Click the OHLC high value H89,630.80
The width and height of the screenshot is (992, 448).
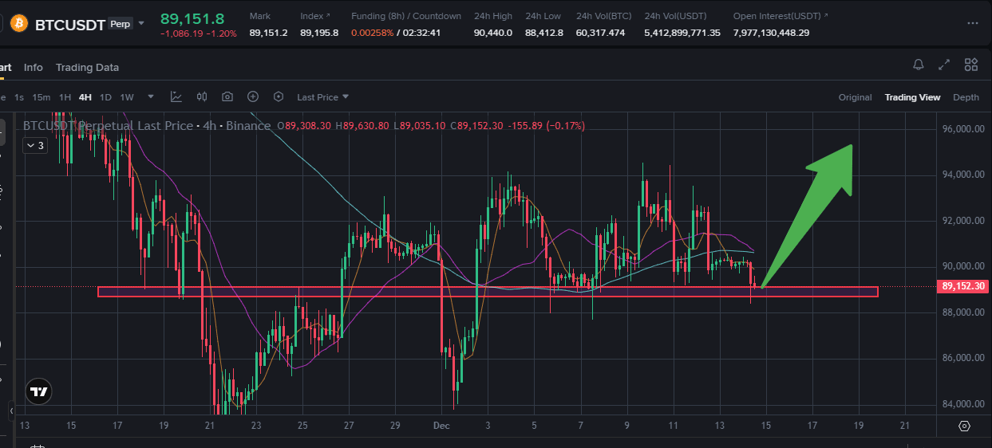(362, 126)
